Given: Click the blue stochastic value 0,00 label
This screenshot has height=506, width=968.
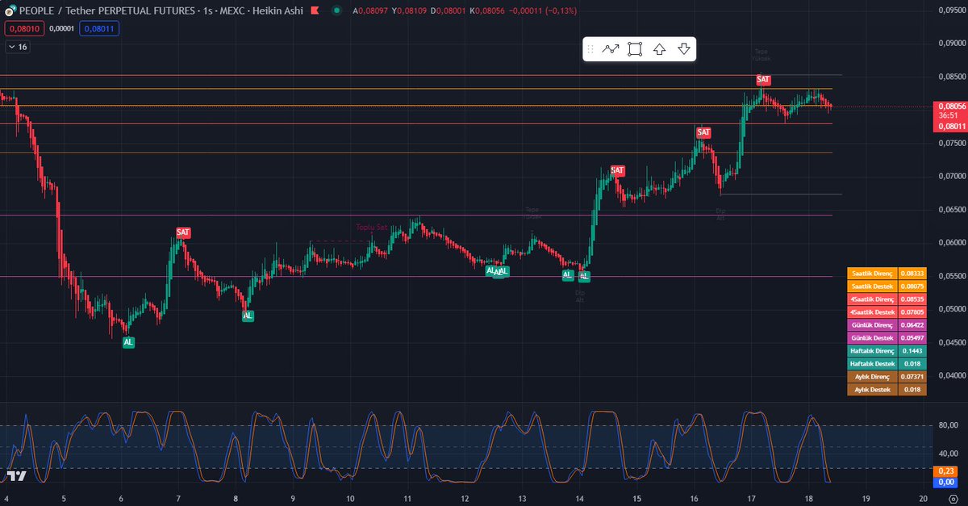Looking at the screenshot, I should [945, 482].
